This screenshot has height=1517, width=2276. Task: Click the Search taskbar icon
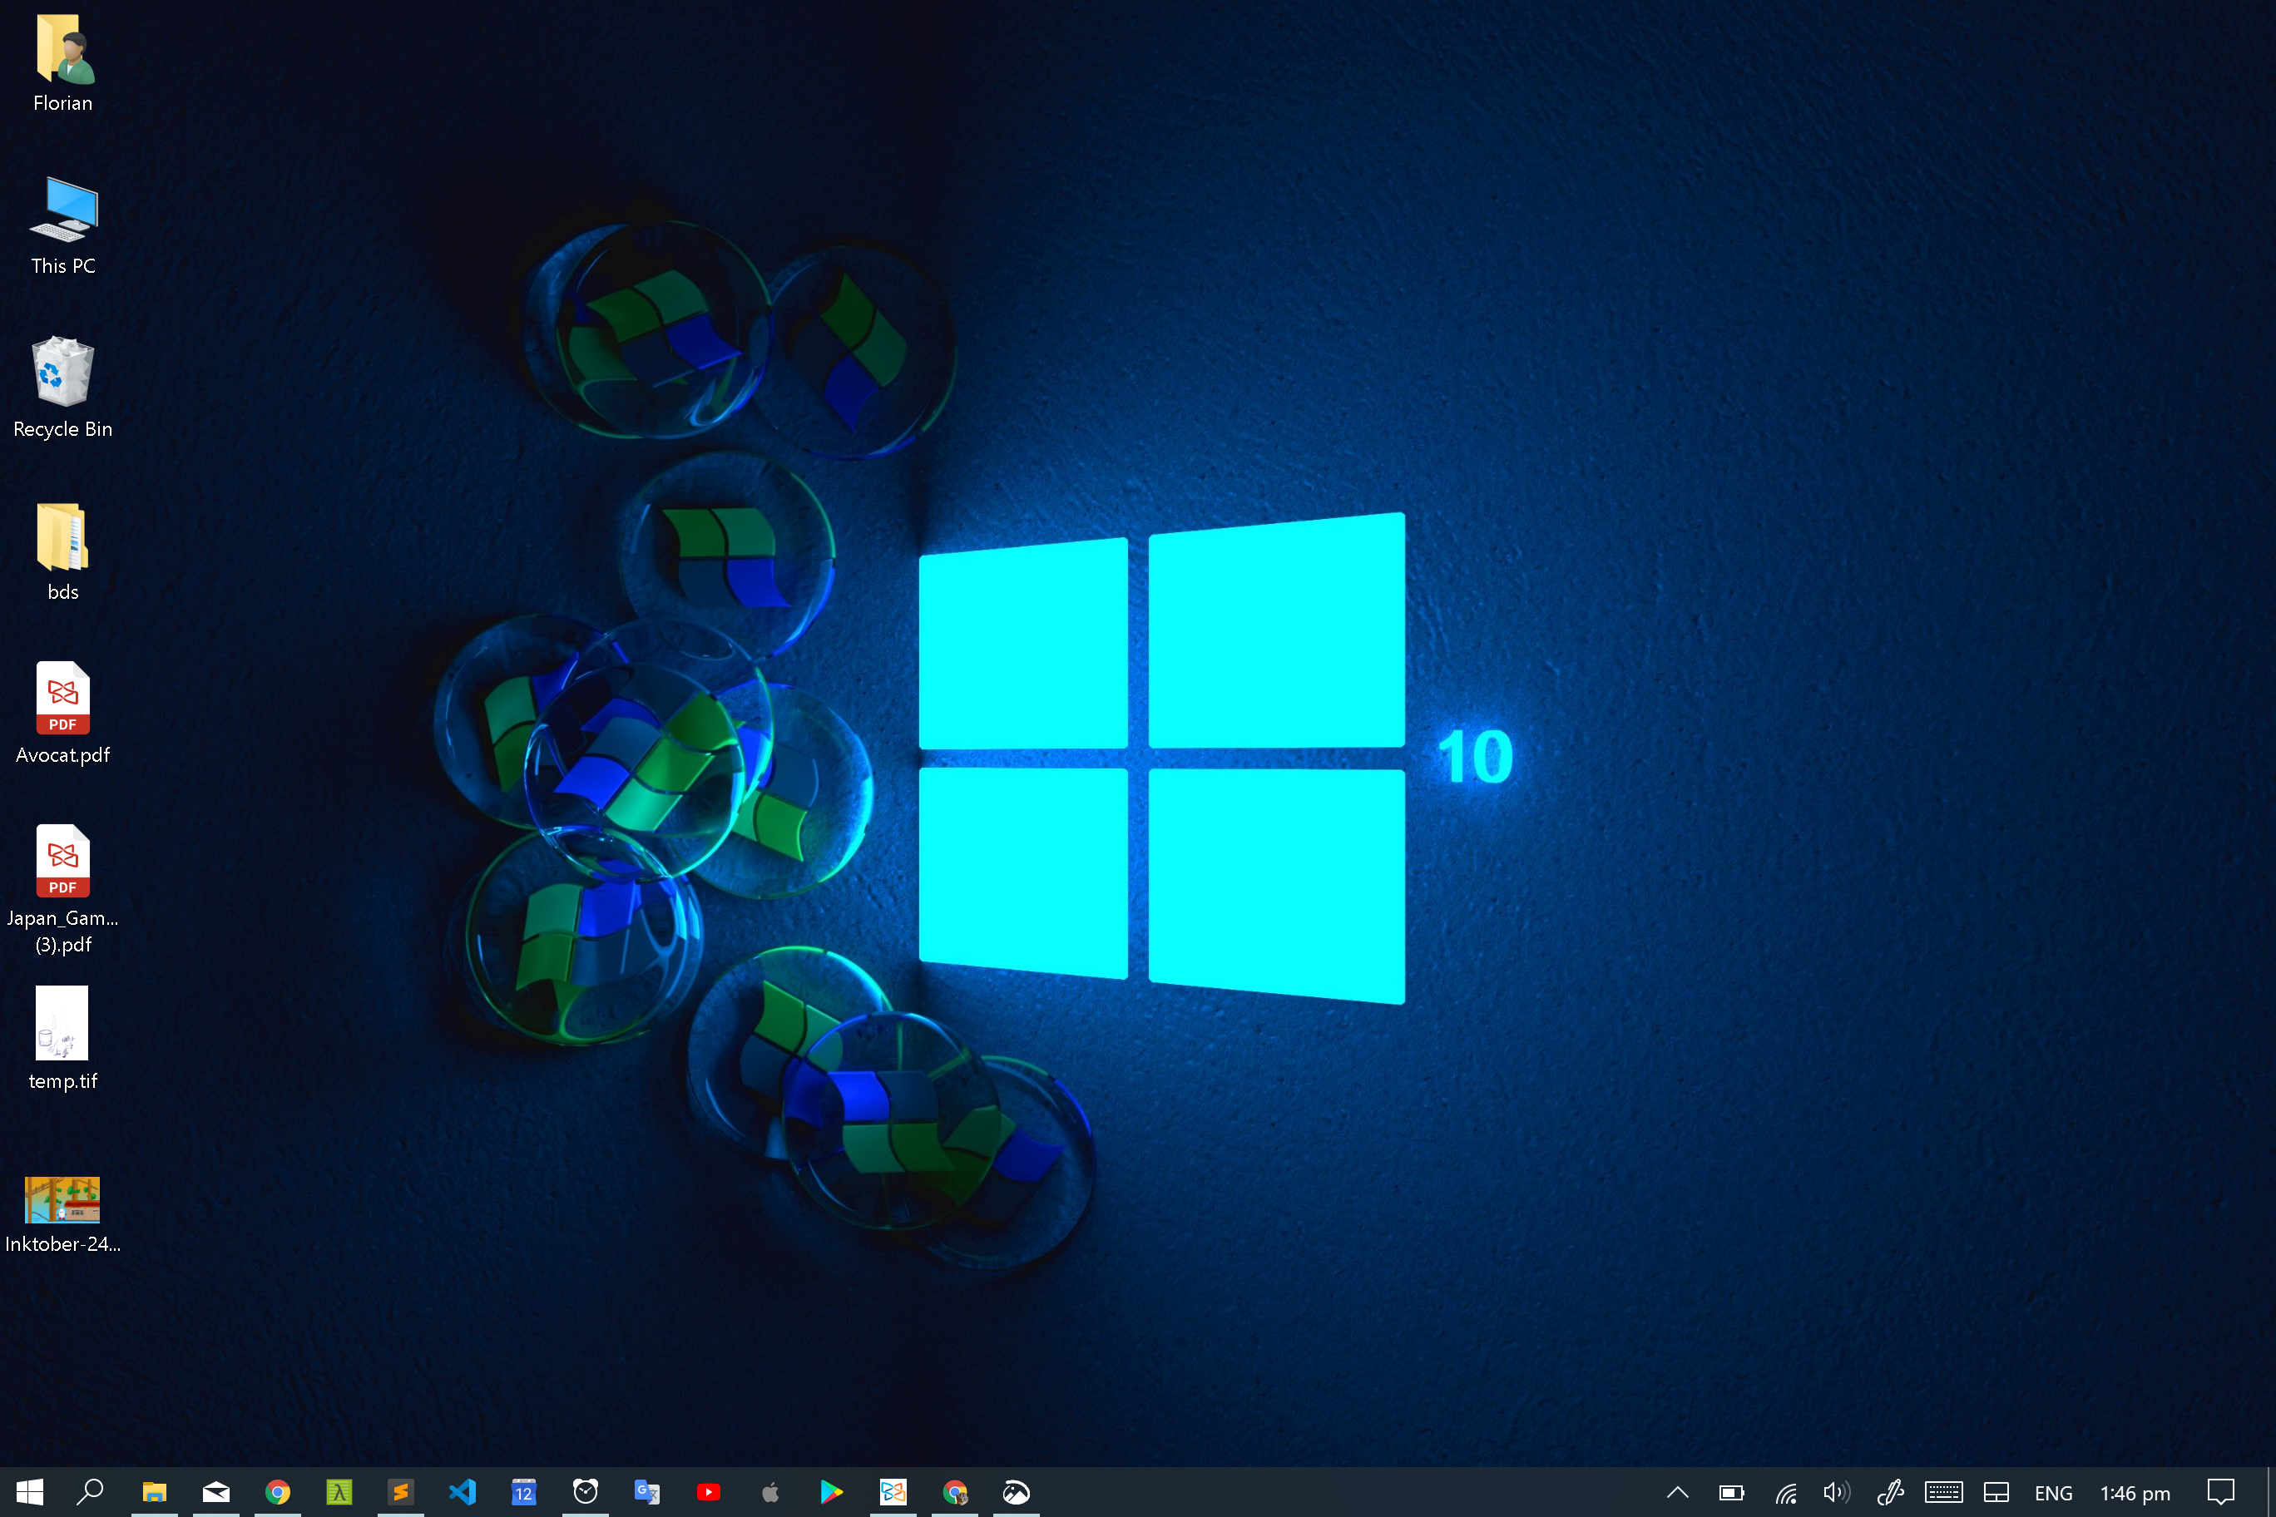pos(92,1490)
